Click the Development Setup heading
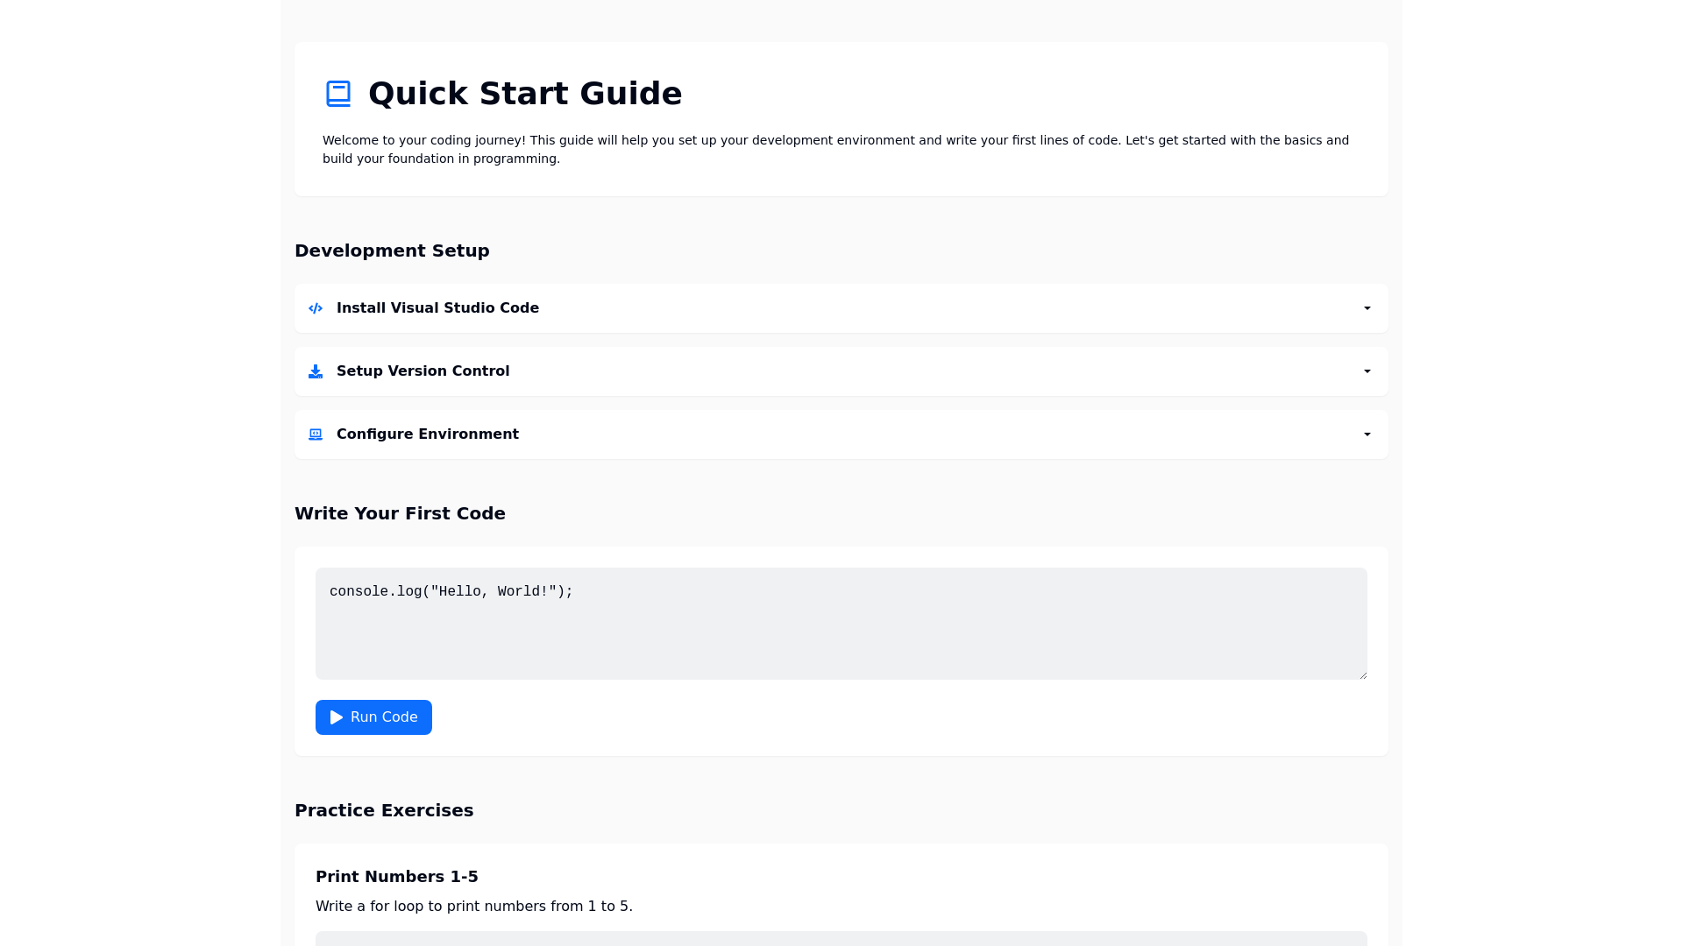Image resolution: width=1683 pixels, height=946 pixels. tap(392, 251)
